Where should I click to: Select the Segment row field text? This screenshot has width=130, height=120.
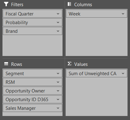point(15,74)
